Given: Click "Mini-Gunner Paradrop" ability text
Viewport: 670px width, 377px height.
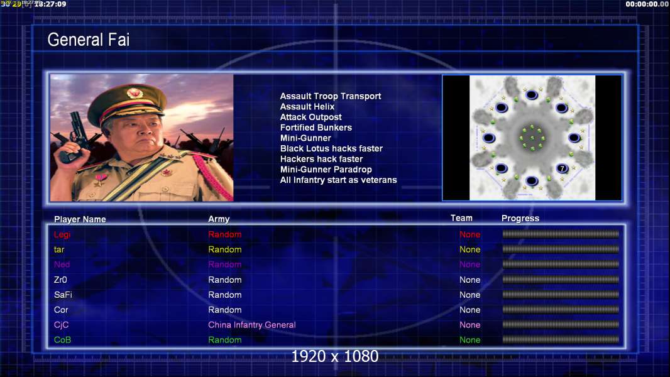Looking at the screenshot, I should tap(326, 170).
